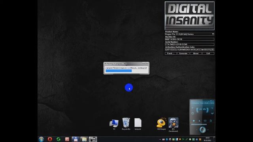Click the green sync arrows taskbar icon

pyautogui.click(x=59, y=139)
